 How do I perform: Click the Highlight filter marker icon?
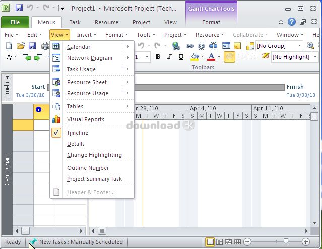266,56
